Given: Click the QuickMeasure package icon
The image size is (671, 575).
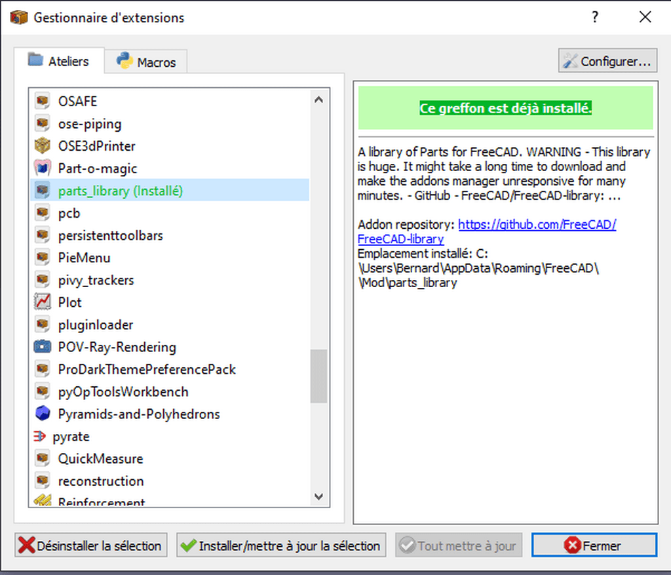Looking at the screenshot, I should pos(43,458).
